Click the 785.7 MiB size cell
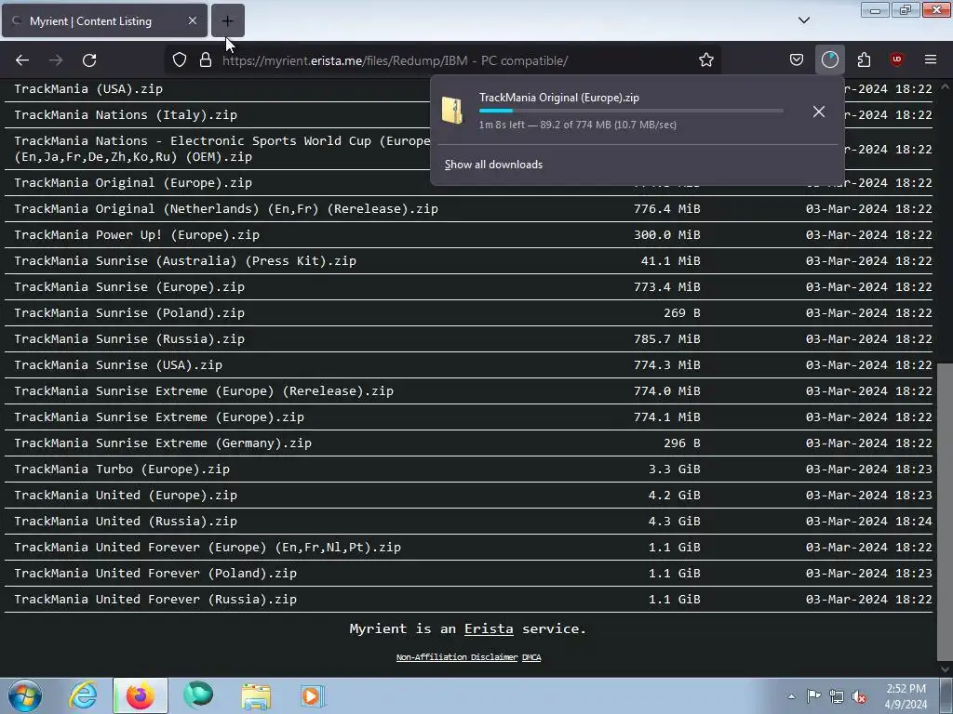 (x=666, y=339)
